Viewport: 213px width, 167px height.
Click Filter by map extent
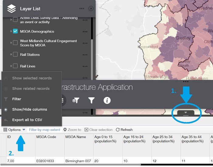(x=44, y=130)
